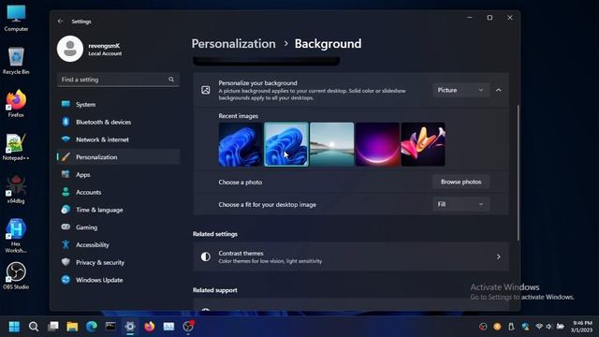This screenshot has width=599, height=337.
Task: Select the Firefox desktop shortcut
Action: (16, 103)
